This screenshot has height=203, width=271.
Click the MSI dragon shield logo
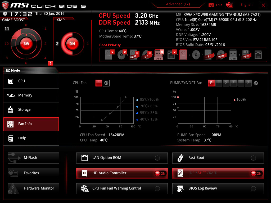pyautogui.click(x=5, y=5)
